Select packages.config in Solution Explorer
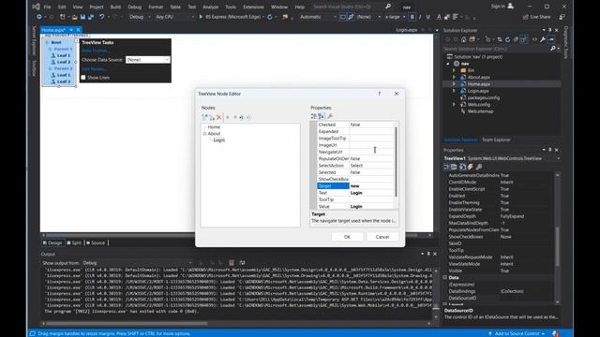The height and width of the screenshot is (337, 600). coord(484,97)
